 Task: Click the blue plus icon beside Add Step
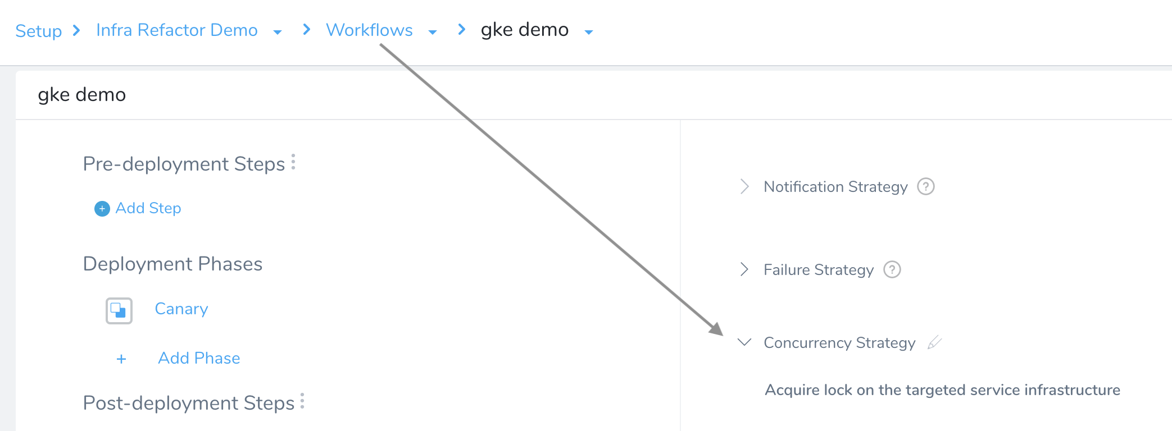pos(102,209)
